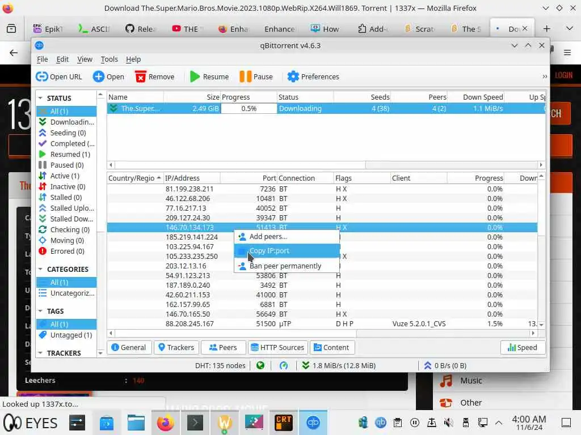Image resolution: width=581 pixels, height=435 pixels.
Task: Switch to the General tab
Action: 129,347
